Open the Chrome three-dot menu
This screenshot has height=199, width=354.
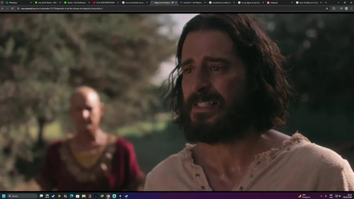pos(351,9)
